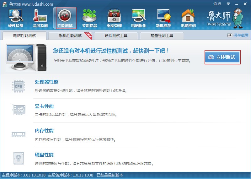
Task: Open 电脑优化 computer optimization
Action: pyautogui.click(x=139, y=18)
